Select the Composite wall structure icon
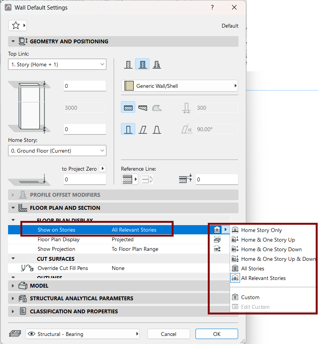 pyautogui.click(x=142, y=64)
